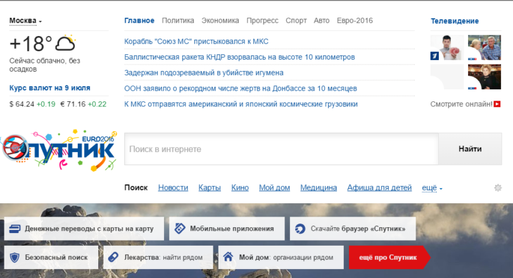Viewport: 513px width, 278px height.
Task: Open news on cargo ships to МКС
Action: [x=241, y=104]
